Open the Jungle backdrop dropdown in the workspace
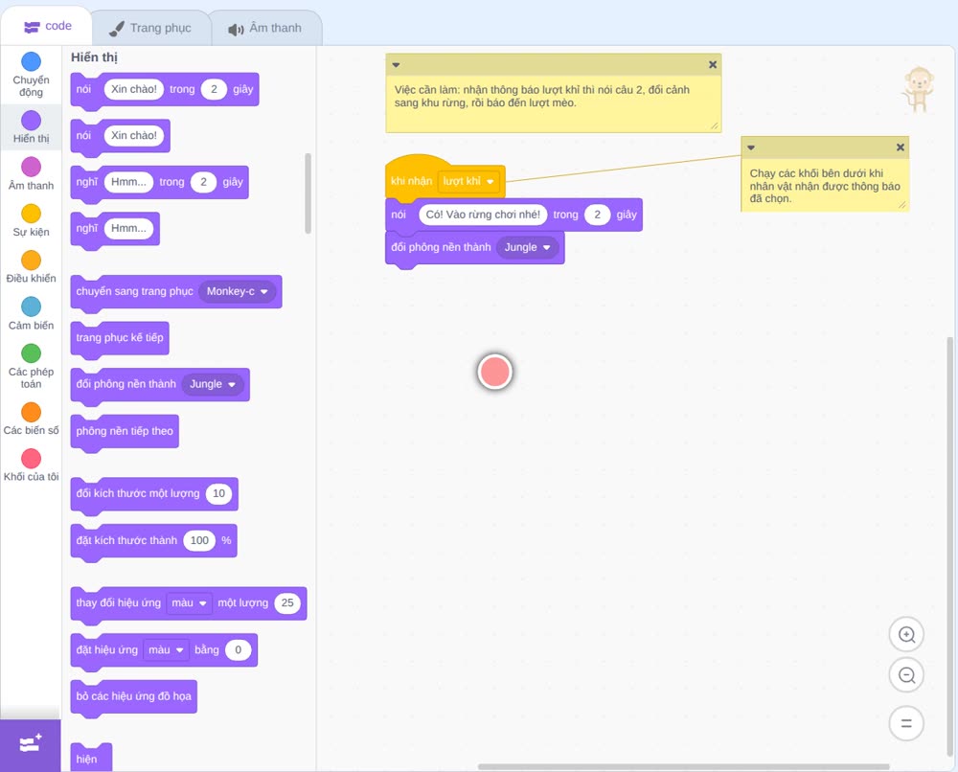The width and height of the screenshot is (958, 772). click(527, 247)
